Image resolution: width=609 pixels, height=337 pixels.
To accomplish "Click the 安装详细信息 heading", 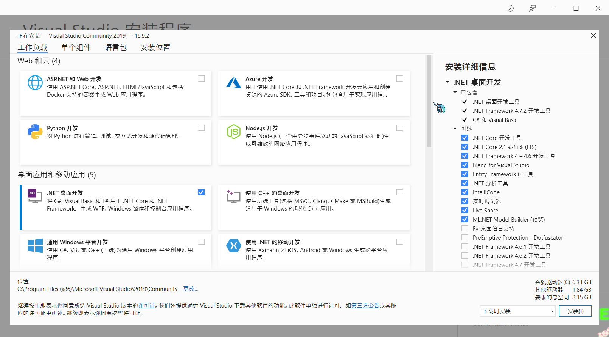I will [x=470, y=67].
